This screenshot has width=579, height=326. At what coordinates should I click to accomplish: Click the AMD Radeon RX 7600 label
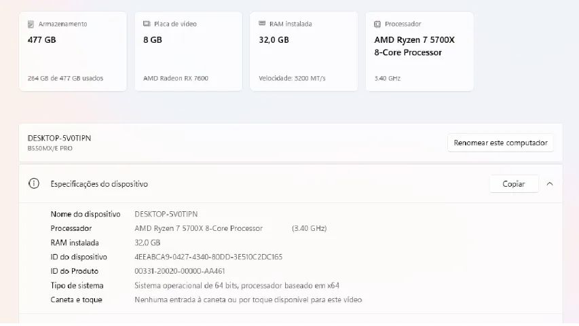point(176,78)
